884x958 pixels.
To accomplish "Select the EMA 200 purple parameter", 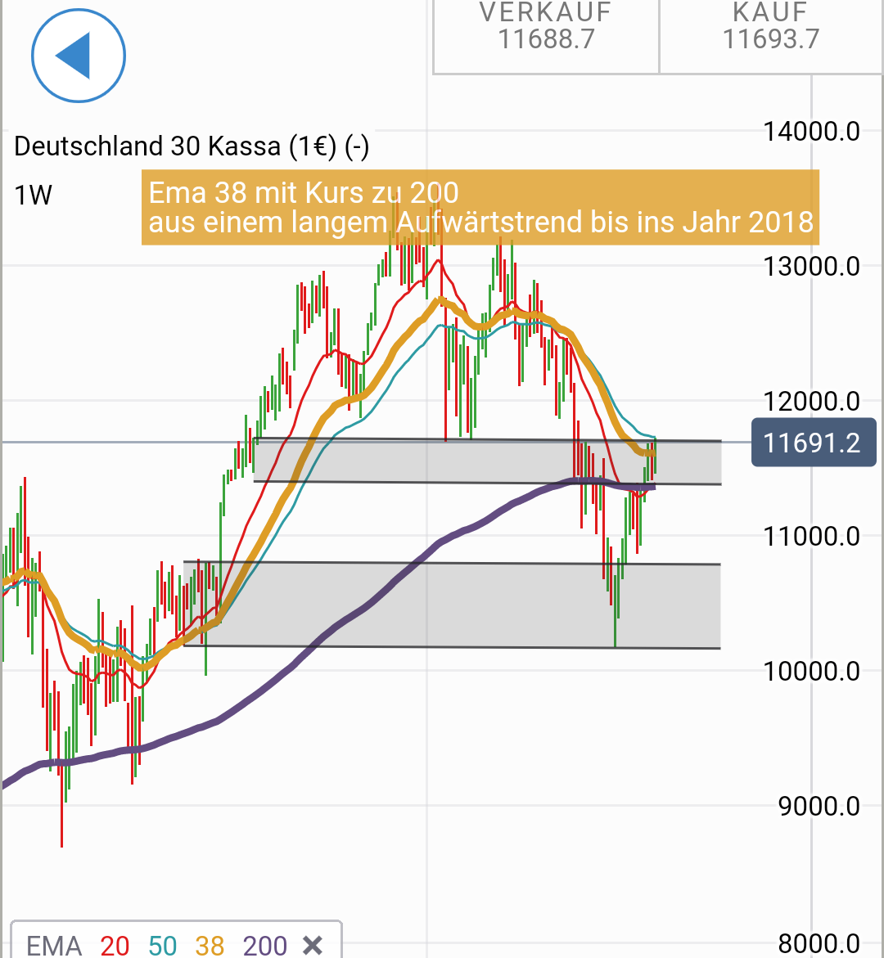I will click(x=264, y=945).
